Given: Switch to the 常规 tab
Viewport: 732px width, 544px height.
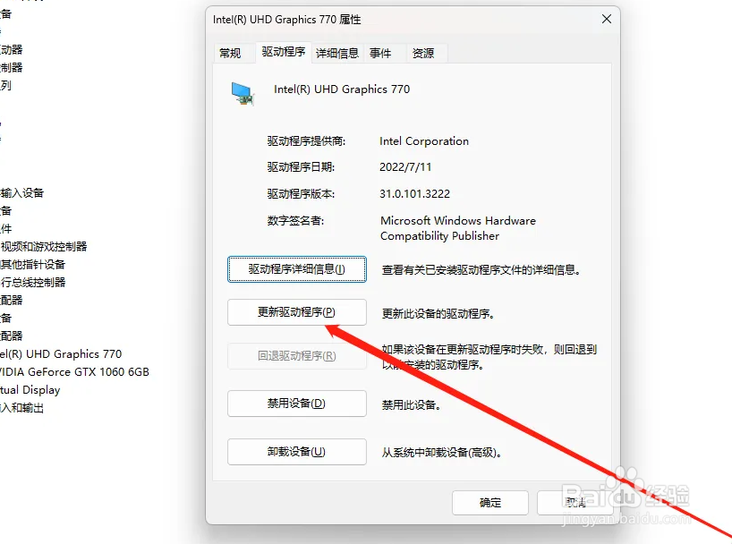Looking at the screenshot, I should click(x=231, y=53).
